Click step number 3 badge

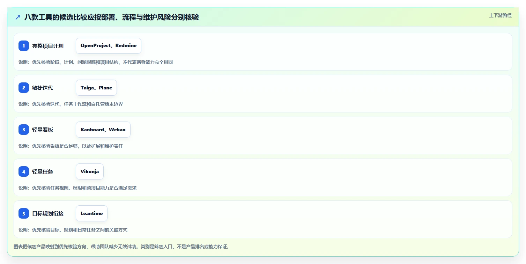pos(24,130)
